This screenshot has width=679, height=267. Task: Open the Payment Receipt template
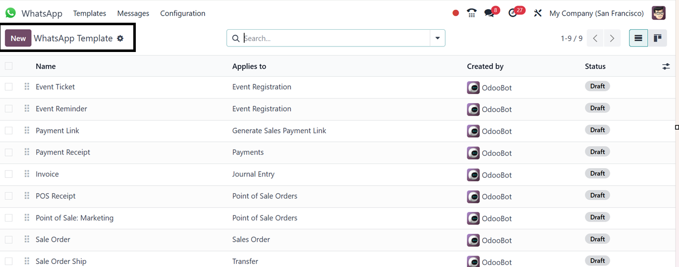coord(63,152)
